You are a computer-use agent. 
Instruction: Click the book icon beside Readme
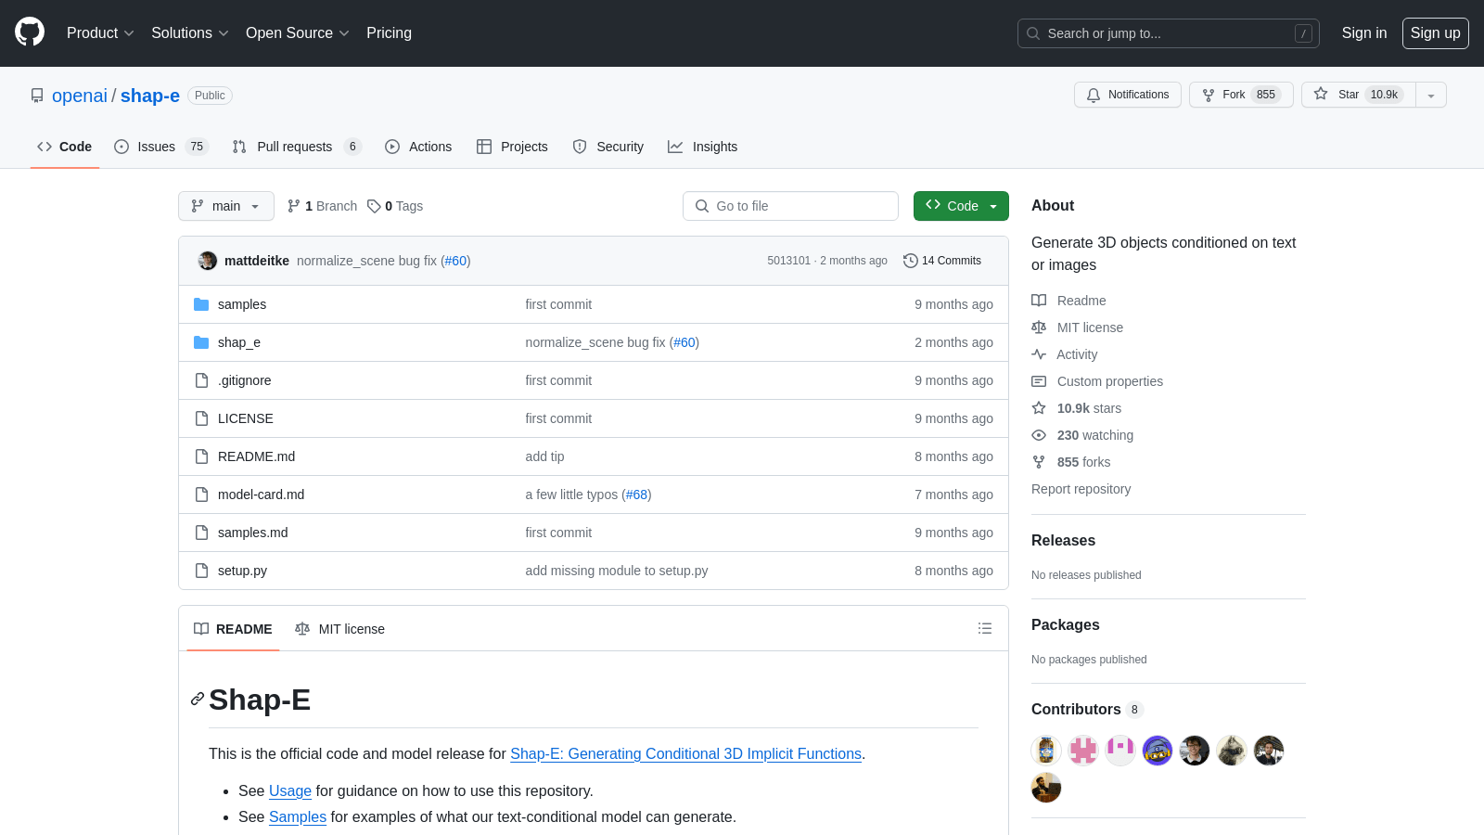pyautogui.click(x=1039, y=301)
